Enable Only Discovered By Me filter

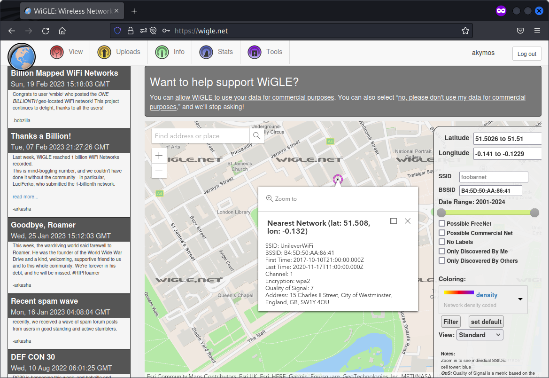(441, 251)
